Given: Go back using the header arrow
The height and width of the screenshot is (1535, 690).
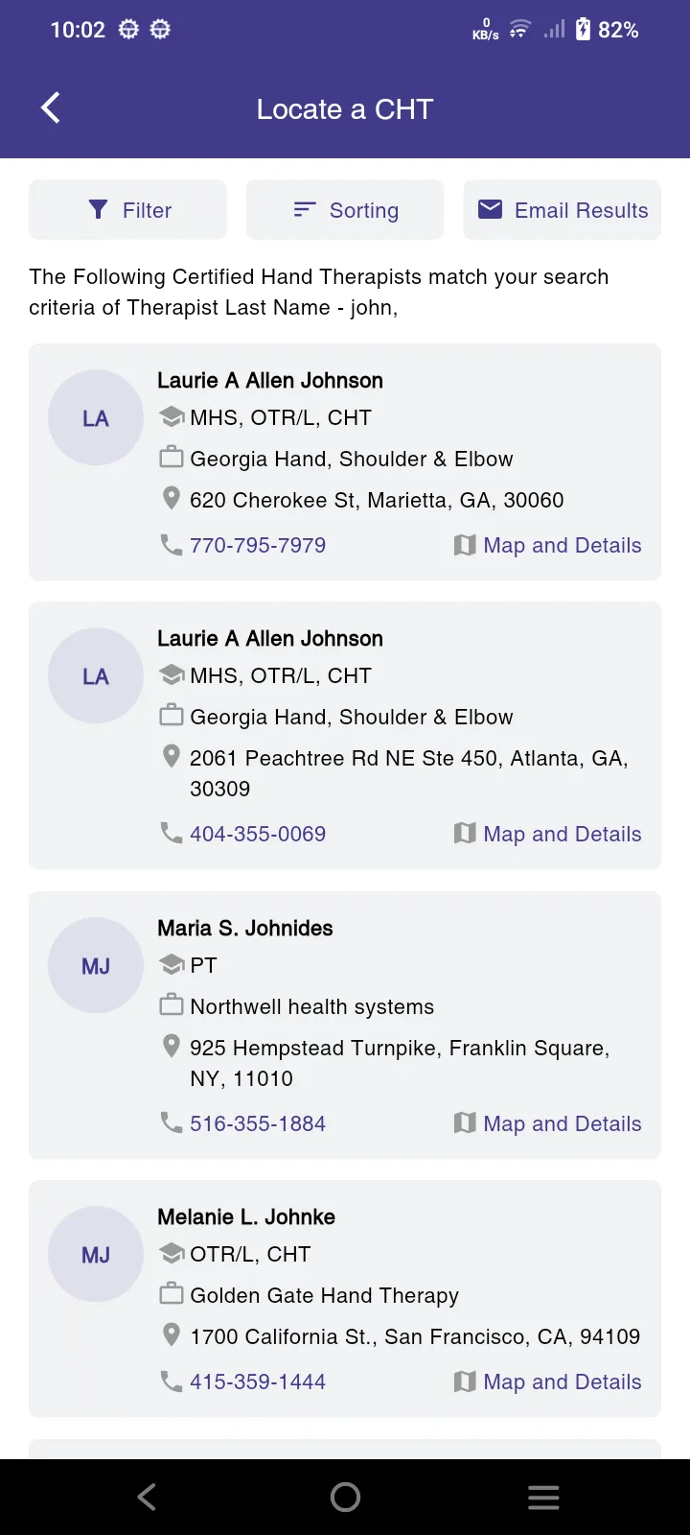Looking at the screenshot, I should click(51, 108).
